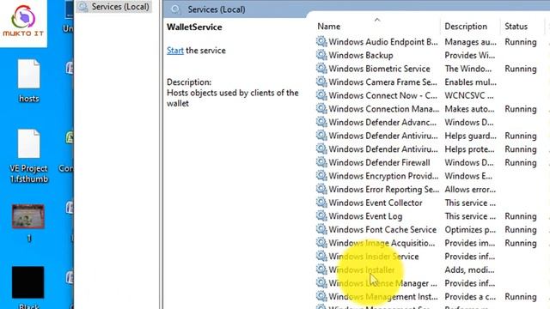Select desktop image thumbnail named 1
The width and height of the screenshot is (550, 309).
tap(28, 223)
